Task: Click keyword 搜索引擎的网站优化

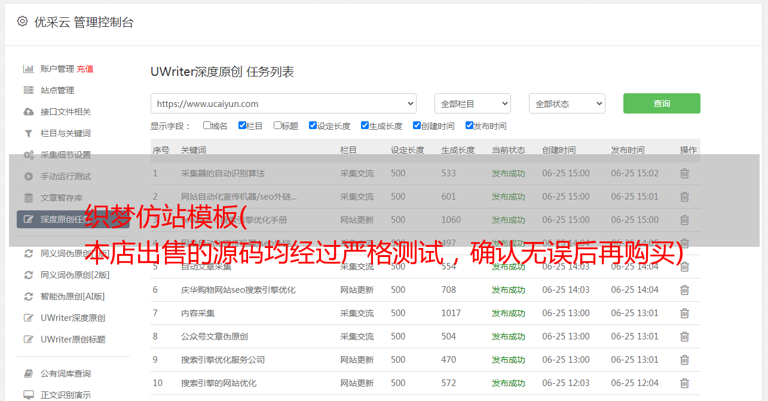Action: 219,383
